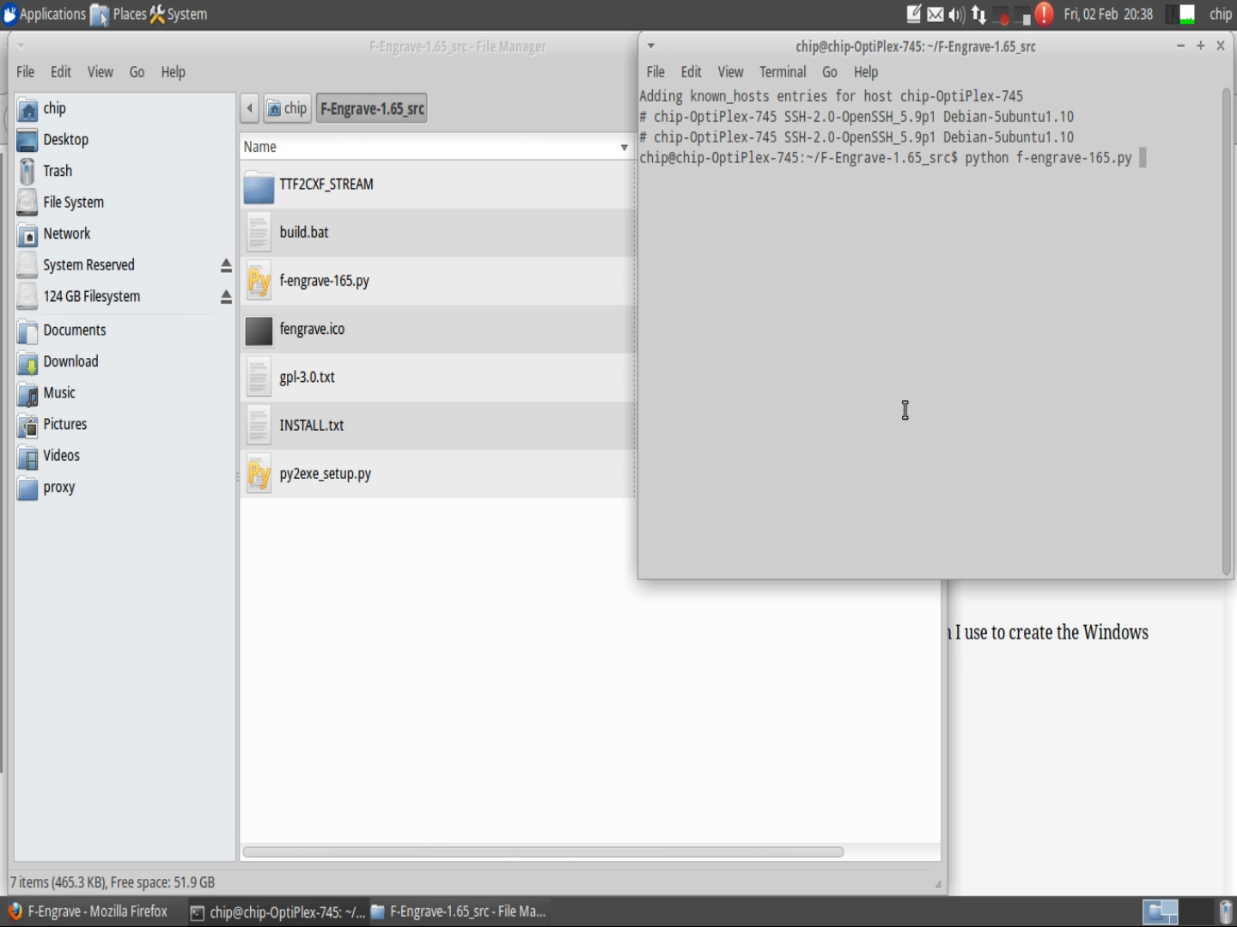The height and width of the screenshot is (927, 1237).
Task: Open the file manager window menu triangle
Action: (x=19, y=45)
